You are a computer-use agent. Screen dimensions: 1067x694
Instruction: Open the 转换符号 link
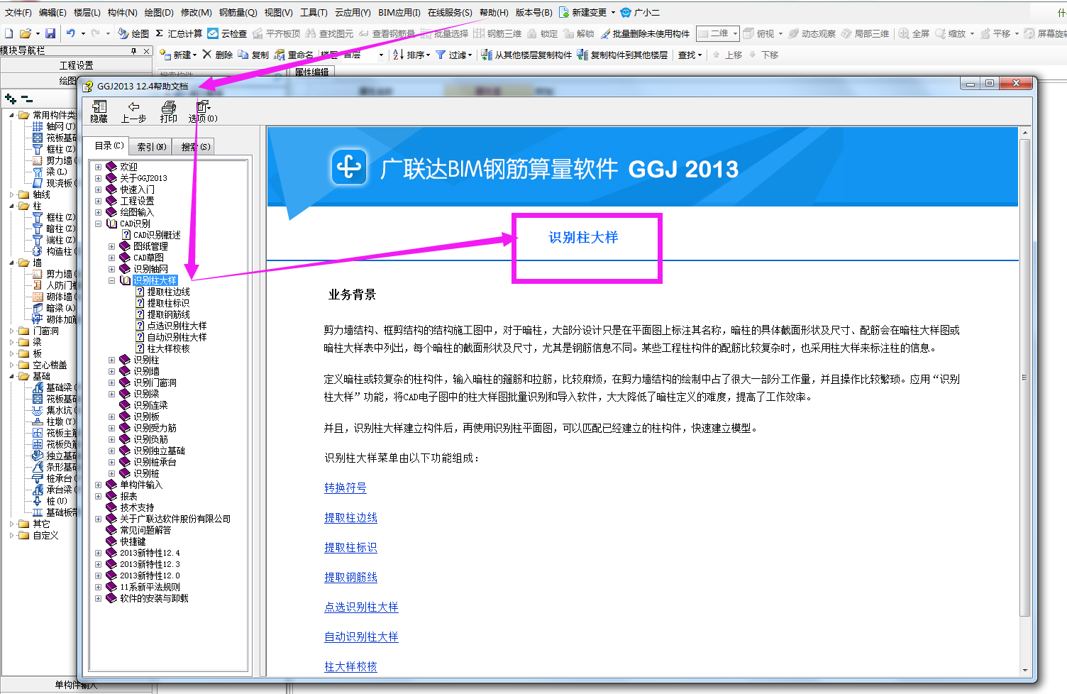coord(345,488)
